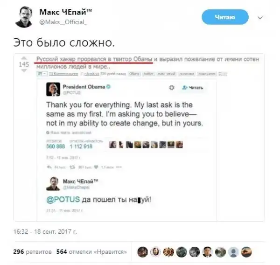Screen dimensions: 280x265
Task: Click the first liker avatar in bottom row
Action: coord(142,252)
